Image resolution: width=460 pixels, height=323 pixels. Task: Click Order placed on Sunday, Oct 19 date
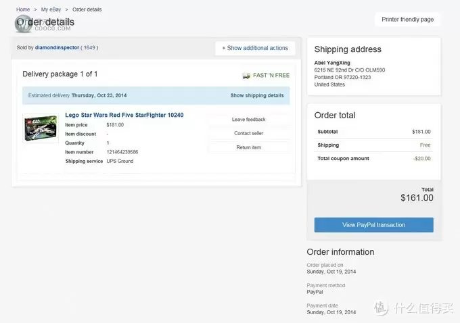331,272
